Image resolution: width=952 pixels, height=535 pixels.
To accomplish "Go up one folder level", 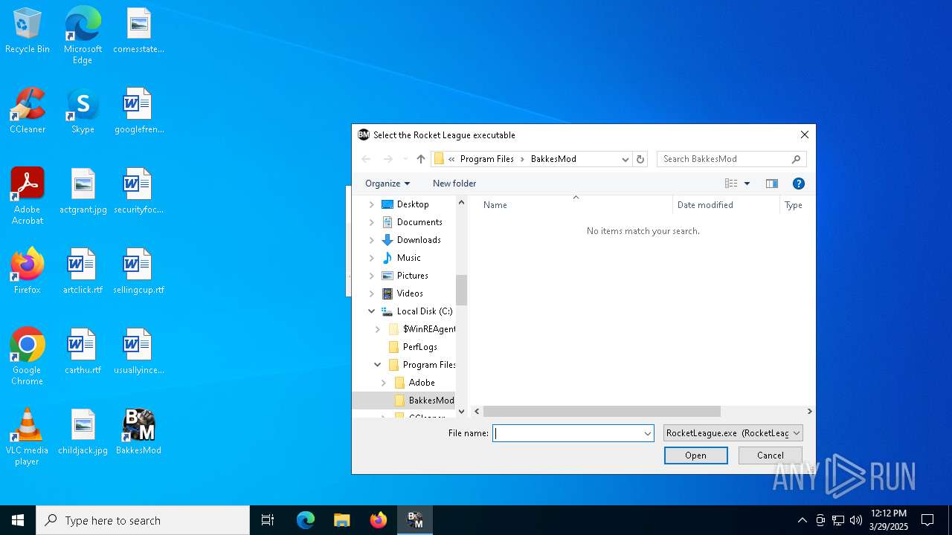I will pyautogui.click(x=421, y=159).
